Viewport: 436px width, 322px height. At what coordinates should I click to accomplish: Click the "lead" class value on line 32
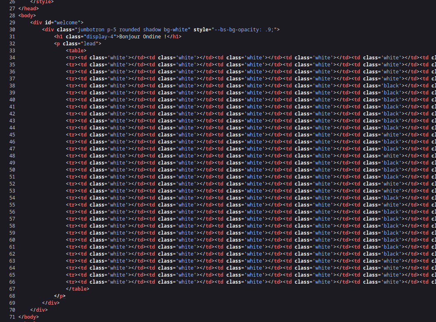tap(90, 44)
